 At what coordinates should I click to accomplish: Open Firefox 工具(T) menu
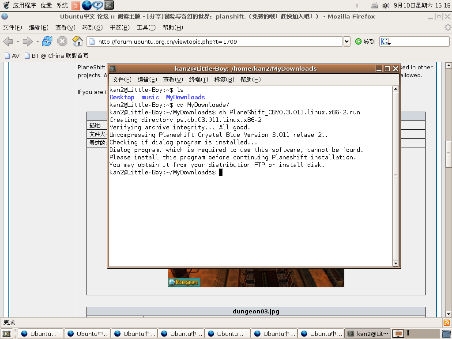click(146, 27)
